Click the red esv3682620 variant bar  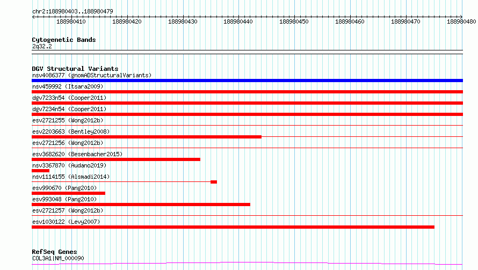pos(116,159)
